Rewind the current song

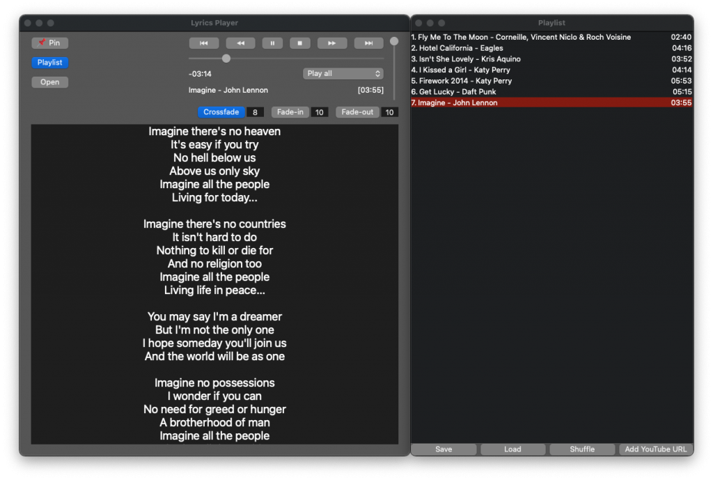click(x=240, y=42)
